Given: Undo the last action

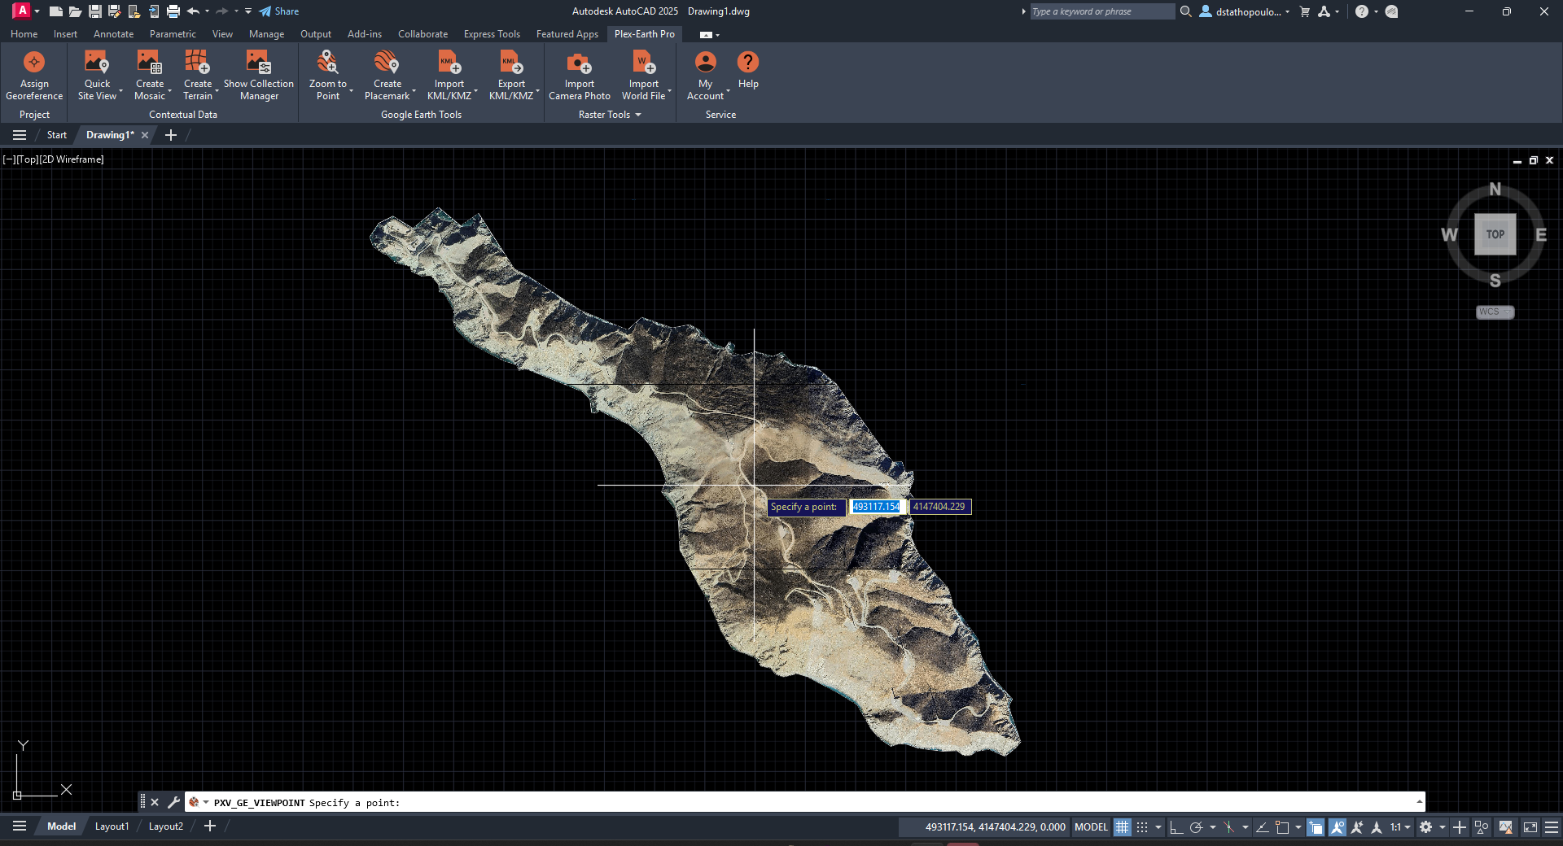Looking at the screenshot, I should 193,11.
